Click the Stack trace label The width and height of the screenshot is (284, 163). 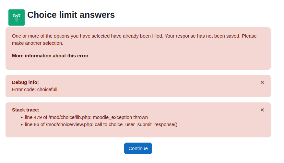tap(26, 110)
